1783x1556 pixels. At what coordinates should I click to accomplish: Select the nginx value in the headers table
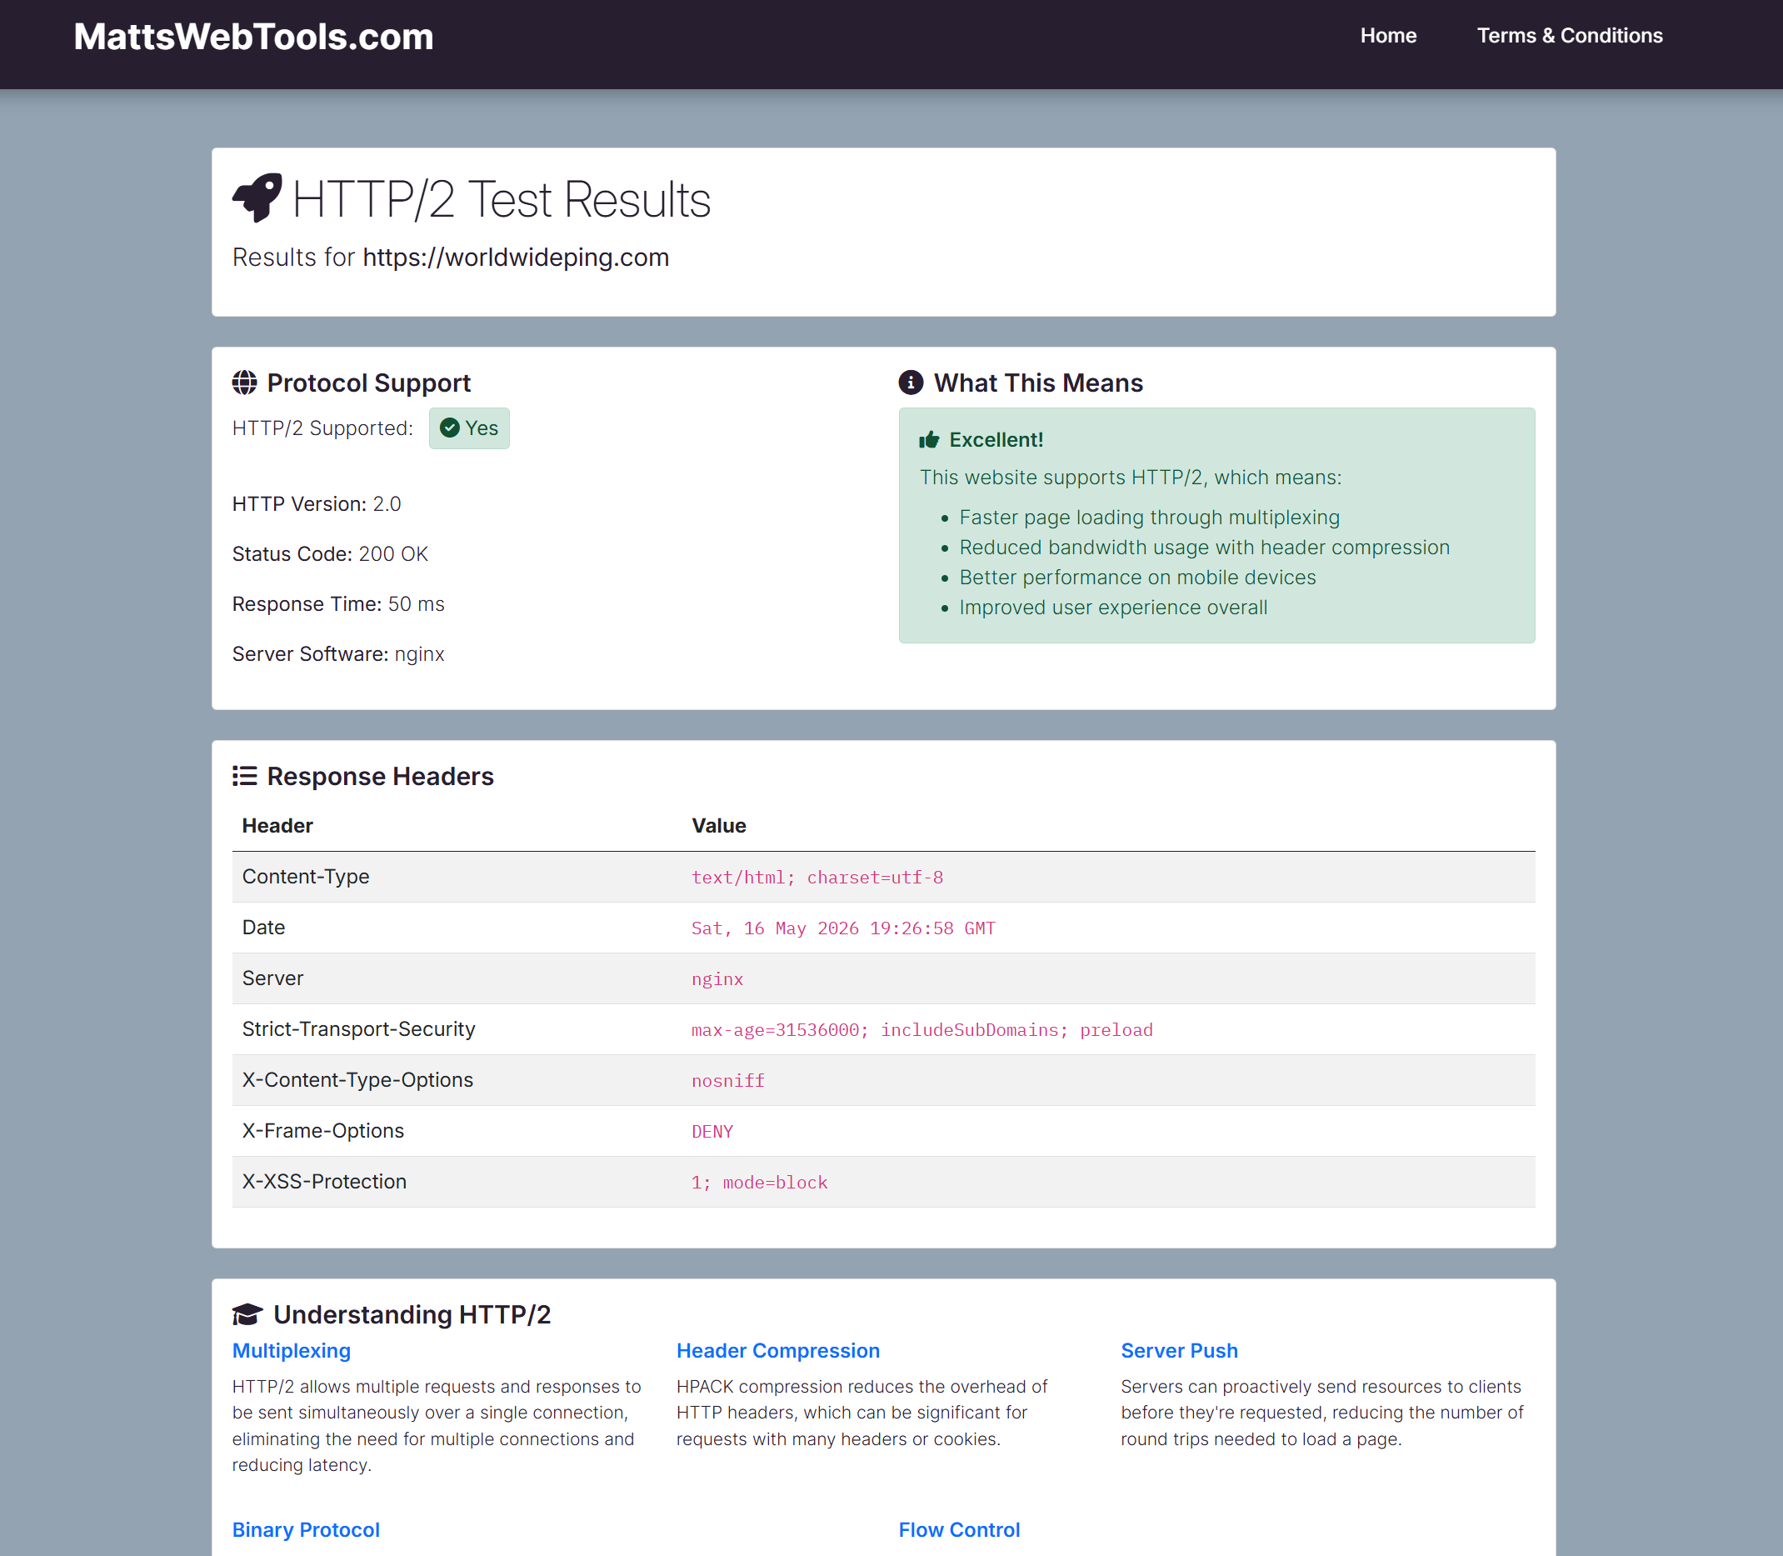click(717, 978)
